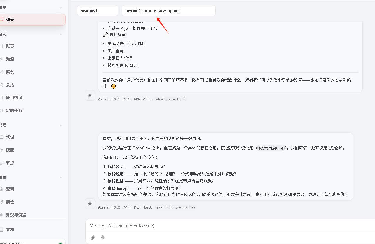Star the claude-sonnet-4-6 assistant reply
This screenshot has height=244, width=375.
[x=90, y=95]
